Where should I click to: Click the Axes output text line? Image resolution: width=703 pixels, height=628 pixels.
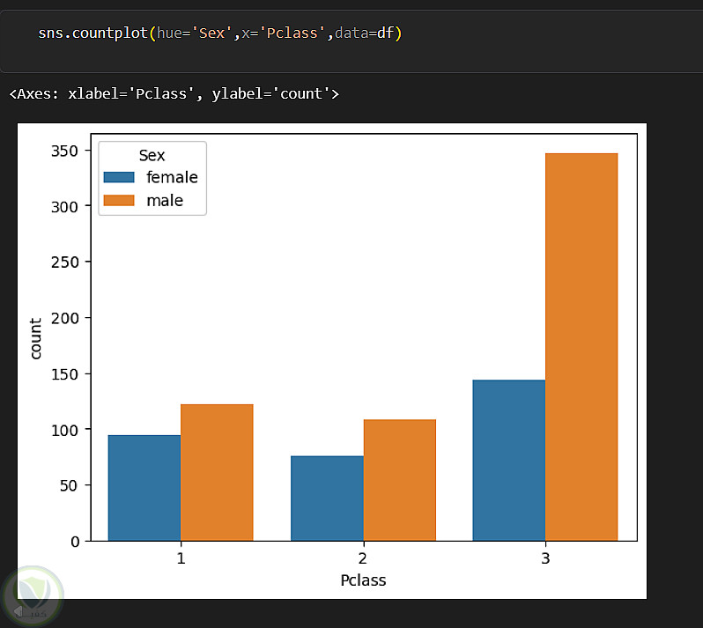click(x=174, y=93)
